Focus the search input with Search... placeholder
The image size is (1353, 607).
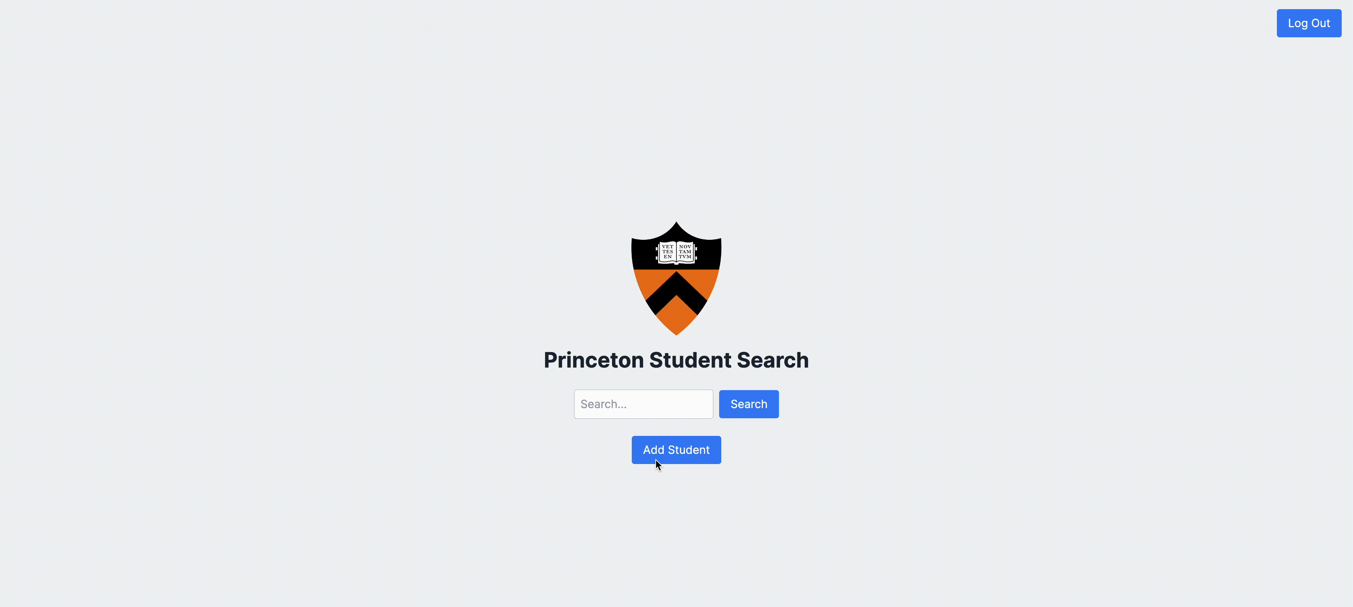click(643, 404)
